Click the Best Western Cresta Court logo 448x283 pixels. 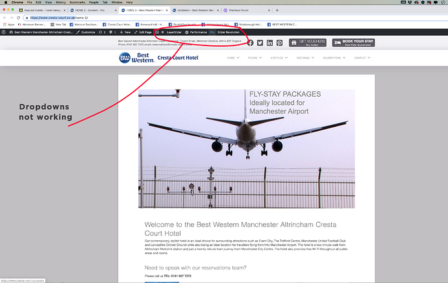pyautogui.click(x=158, y=58)
